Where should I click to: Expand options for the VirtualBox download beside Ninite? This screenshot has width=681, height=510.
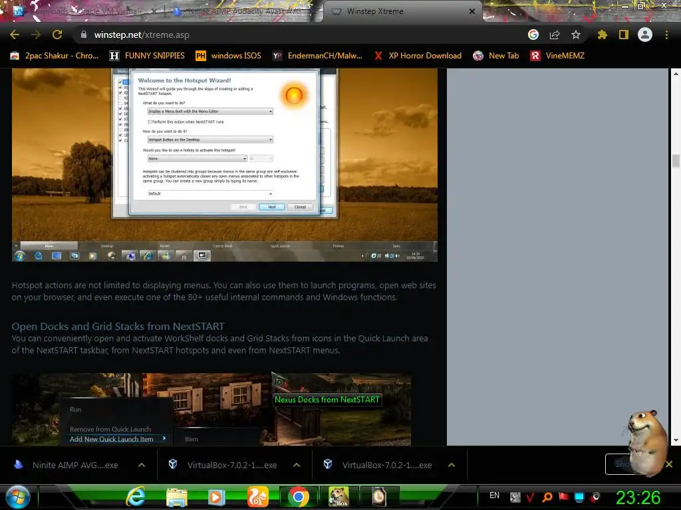point(297,465)
